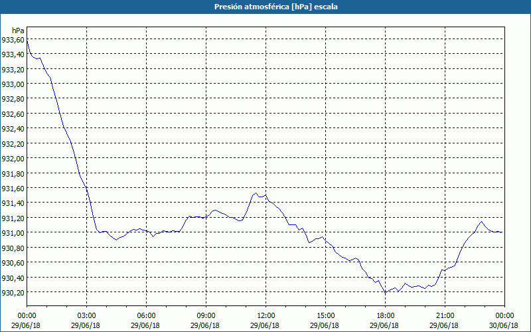Image resolution: width=531 pixels, height=332 pixels.
Task: Select the hPa unit label
Action: point(18,31)
